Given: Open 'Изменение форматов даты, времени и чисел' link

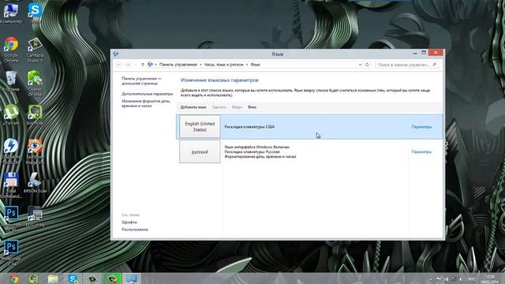Looking at the screenshot, I should [x=145, y=103].
